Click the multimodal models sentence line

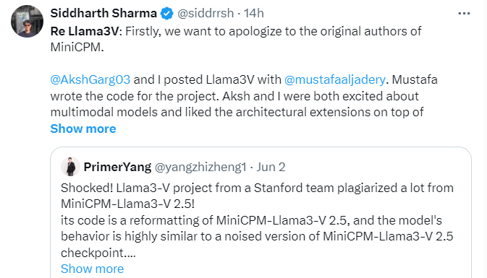click(x=237, y=112)
